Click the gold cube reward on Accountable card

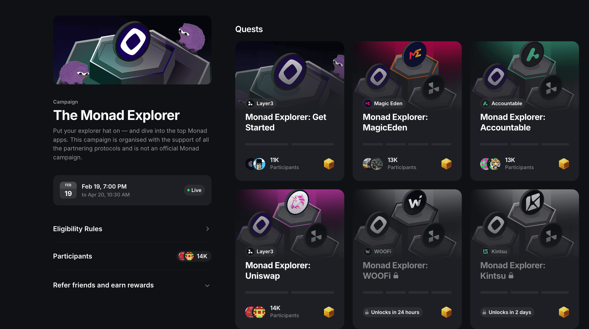coord(564,164)
